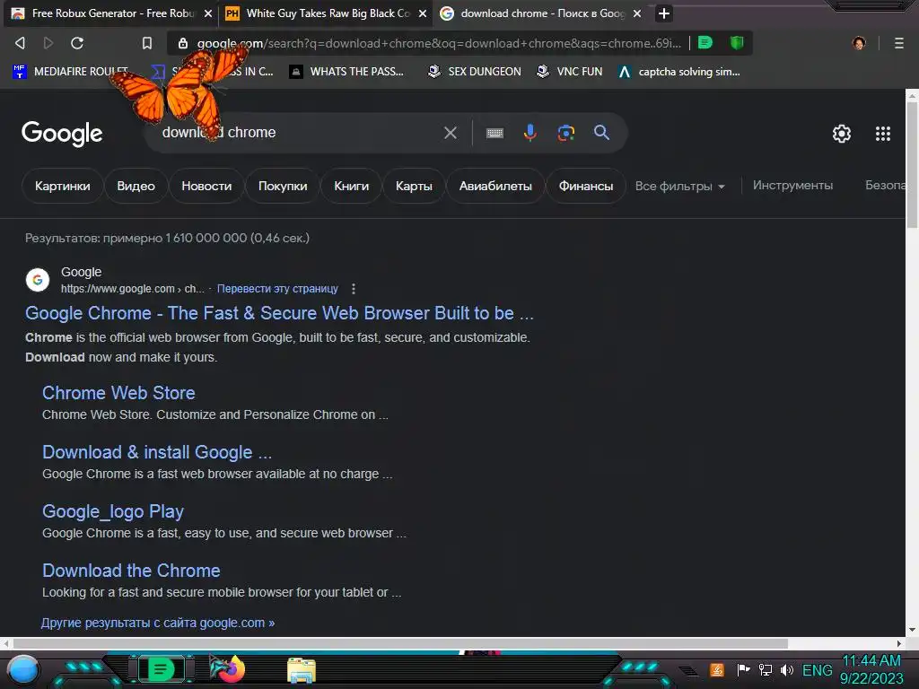Open the three-dot menu next to Google result
Image resolution: width=919 pixels, height=689 pixels.
point(353,289)
